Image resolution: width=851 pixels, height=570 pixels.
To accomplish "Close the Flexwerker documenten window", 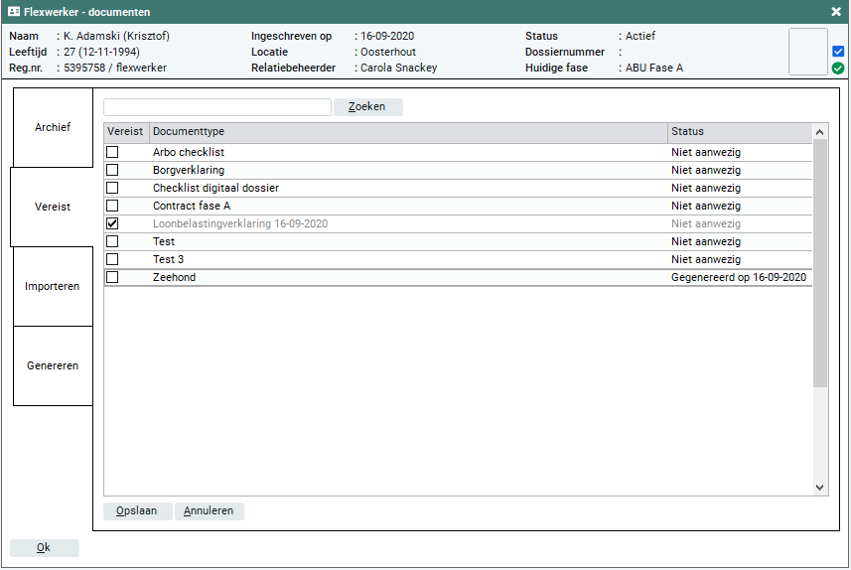I will tap(836, 12).
